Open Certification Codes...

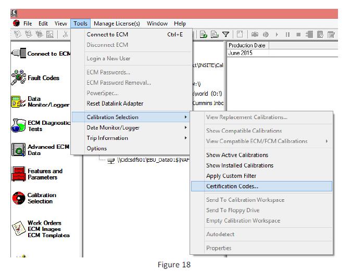[261, 186]
